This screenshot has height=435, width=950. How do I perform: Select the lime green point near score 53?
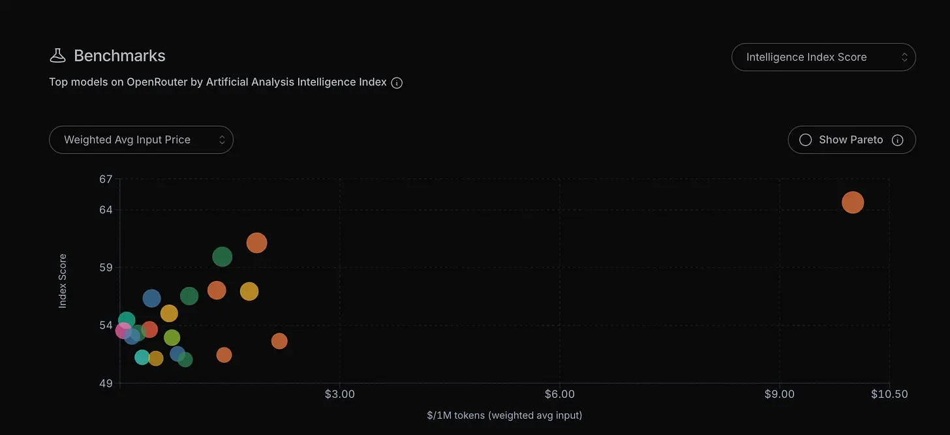[172, 338]
